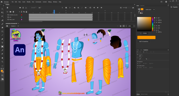Toggle hide all layers eye icon
This screenshot has width=179, height=96.
[24, 12]
